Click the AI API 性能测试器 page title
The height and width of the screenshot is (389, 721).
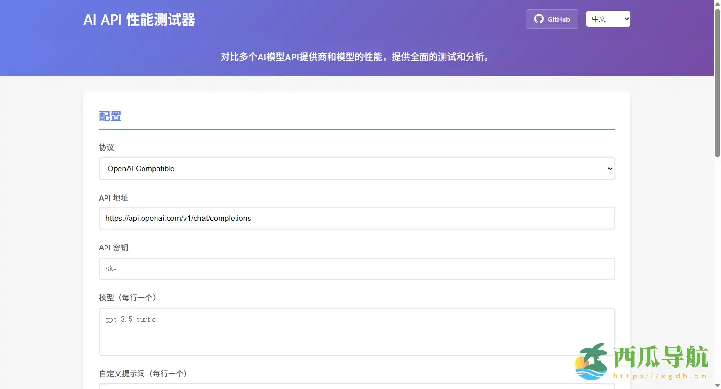(139, 20)
